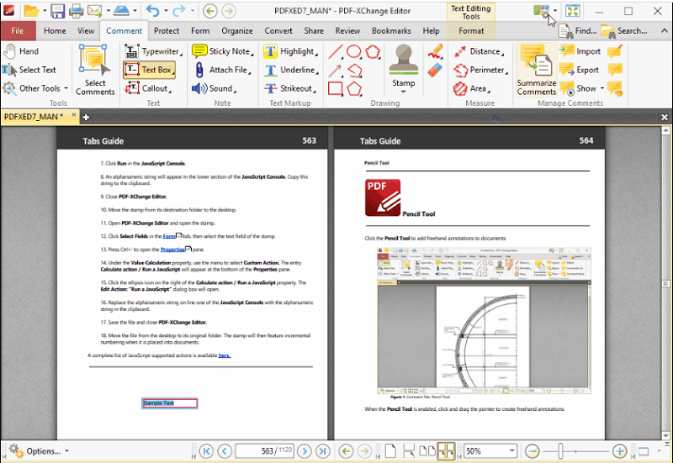The width and height of the screenshot is (673, 463).
Task: Choose the Highlight text tool
Action: click(x=291, y=51)
